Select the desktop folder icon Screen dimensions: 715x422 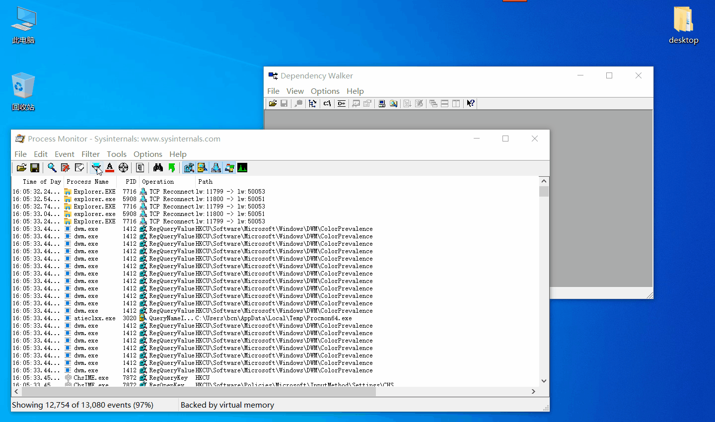tap(684, 26)
